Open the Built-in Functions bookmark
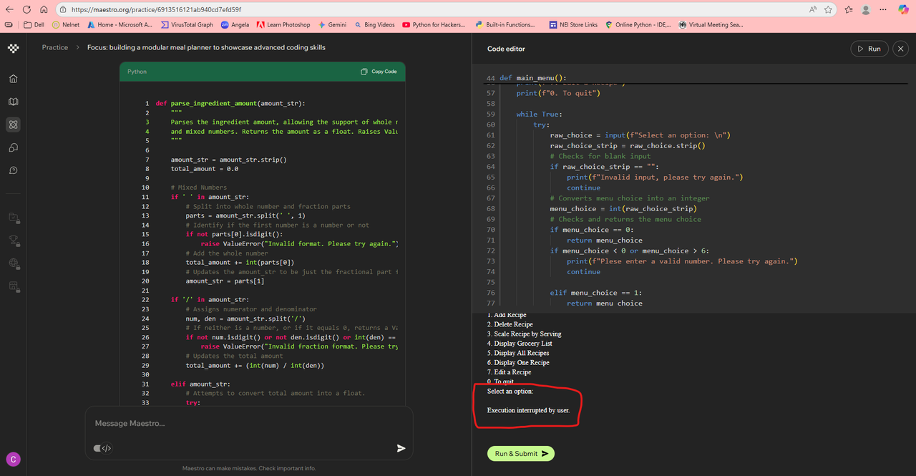 505,24
